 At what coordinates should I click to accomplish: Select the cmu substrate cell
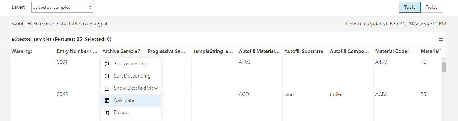[x=289, y=94]
